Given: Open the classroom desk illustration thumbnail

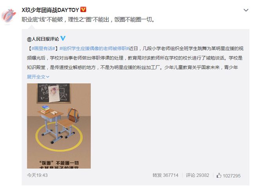Looking at the screenshot, I should pyautogui.click(x=59, y=126).
